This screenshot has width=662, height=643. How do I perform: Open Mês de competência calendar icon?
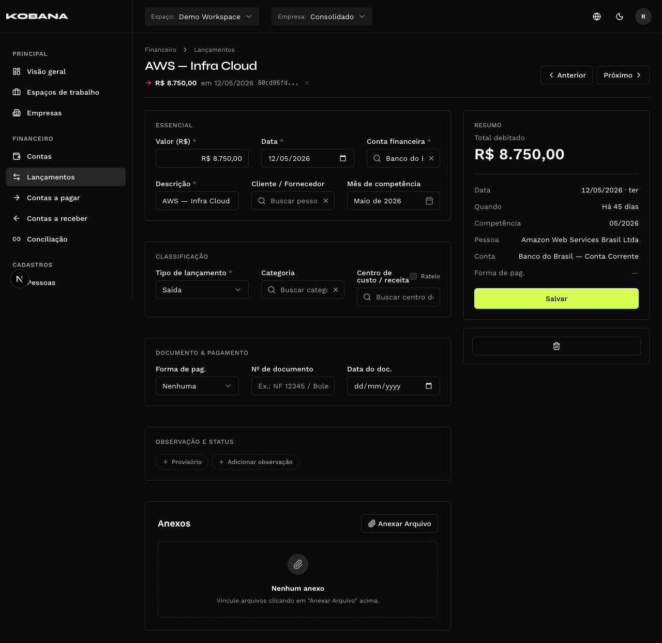click(429, 201)
